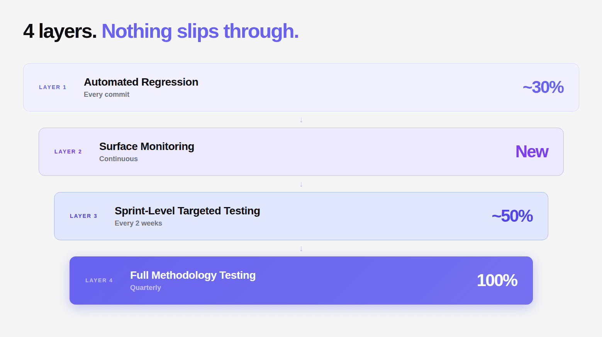Click the New badge on Layer 2

click(532, 152)
